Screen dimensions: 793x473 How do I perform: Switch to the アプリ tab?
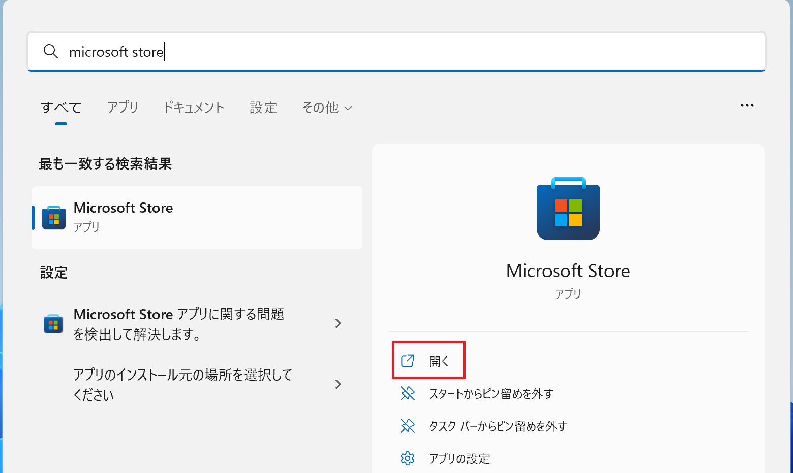123,107
